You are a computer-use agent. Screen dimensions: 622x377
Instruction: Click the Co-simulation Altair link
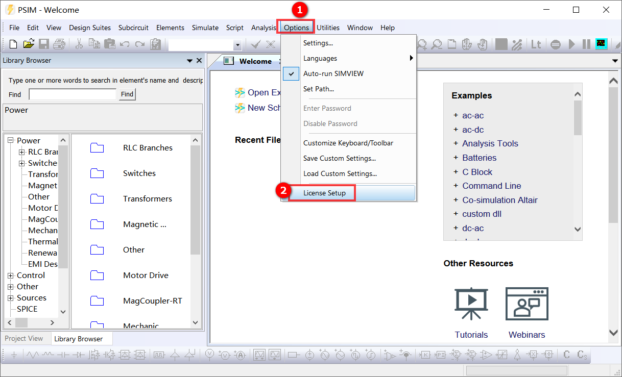click(x=500, y=200)
